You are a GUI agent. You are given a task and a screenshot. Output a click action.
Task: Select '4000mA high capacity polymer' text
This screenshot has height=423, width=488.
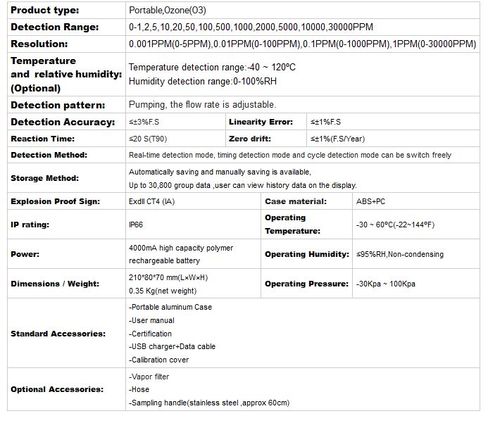pyautogui.click(x=181, y=248)
